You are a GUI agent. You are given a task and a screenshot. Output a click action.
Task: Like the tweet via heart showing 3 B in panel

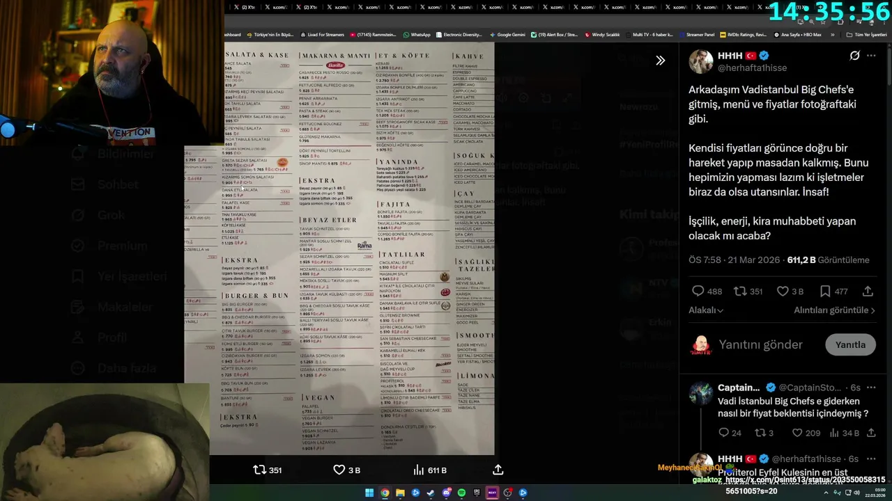tap(783, 292)
